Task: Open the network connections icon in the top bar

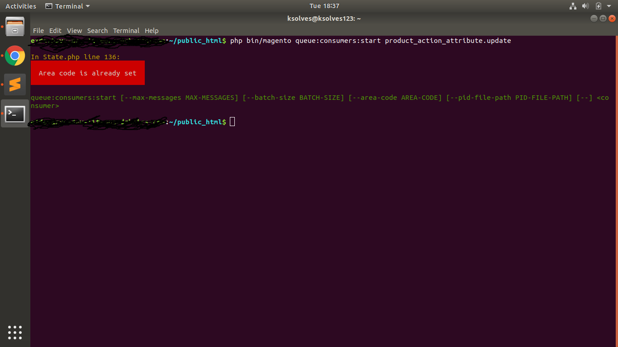Action: click(x=573, y=6)
